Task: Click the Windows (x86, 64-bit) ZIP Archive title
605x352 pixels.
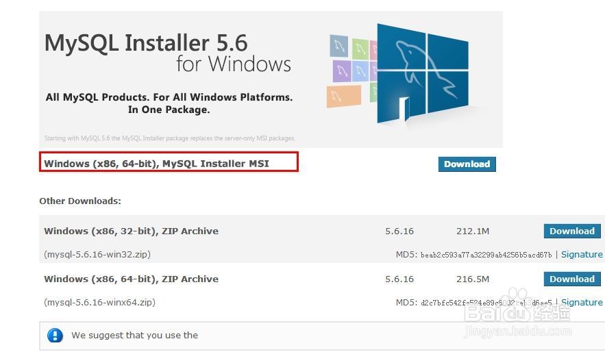Action: click(x=131, y=279)
